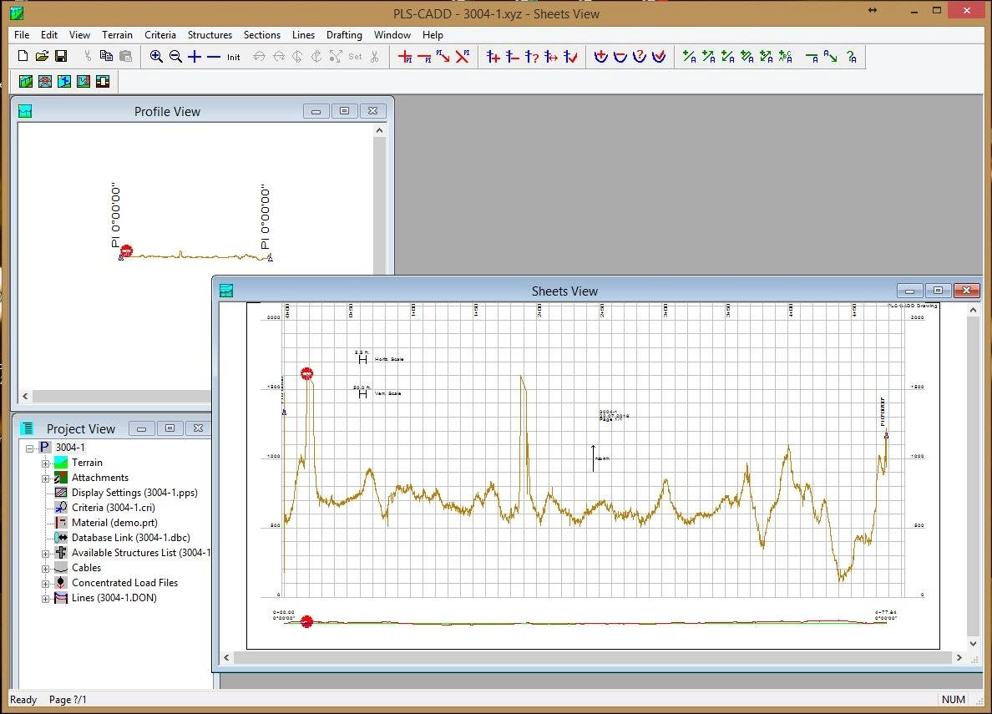992x714 pixels.
Task: Open the Drafting menu
Action: (344, 35)
